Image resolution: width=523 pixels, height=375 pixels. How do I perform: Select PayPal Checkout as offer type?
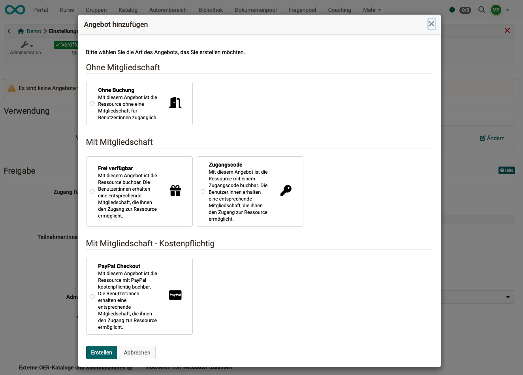click(x=92, y=296)
